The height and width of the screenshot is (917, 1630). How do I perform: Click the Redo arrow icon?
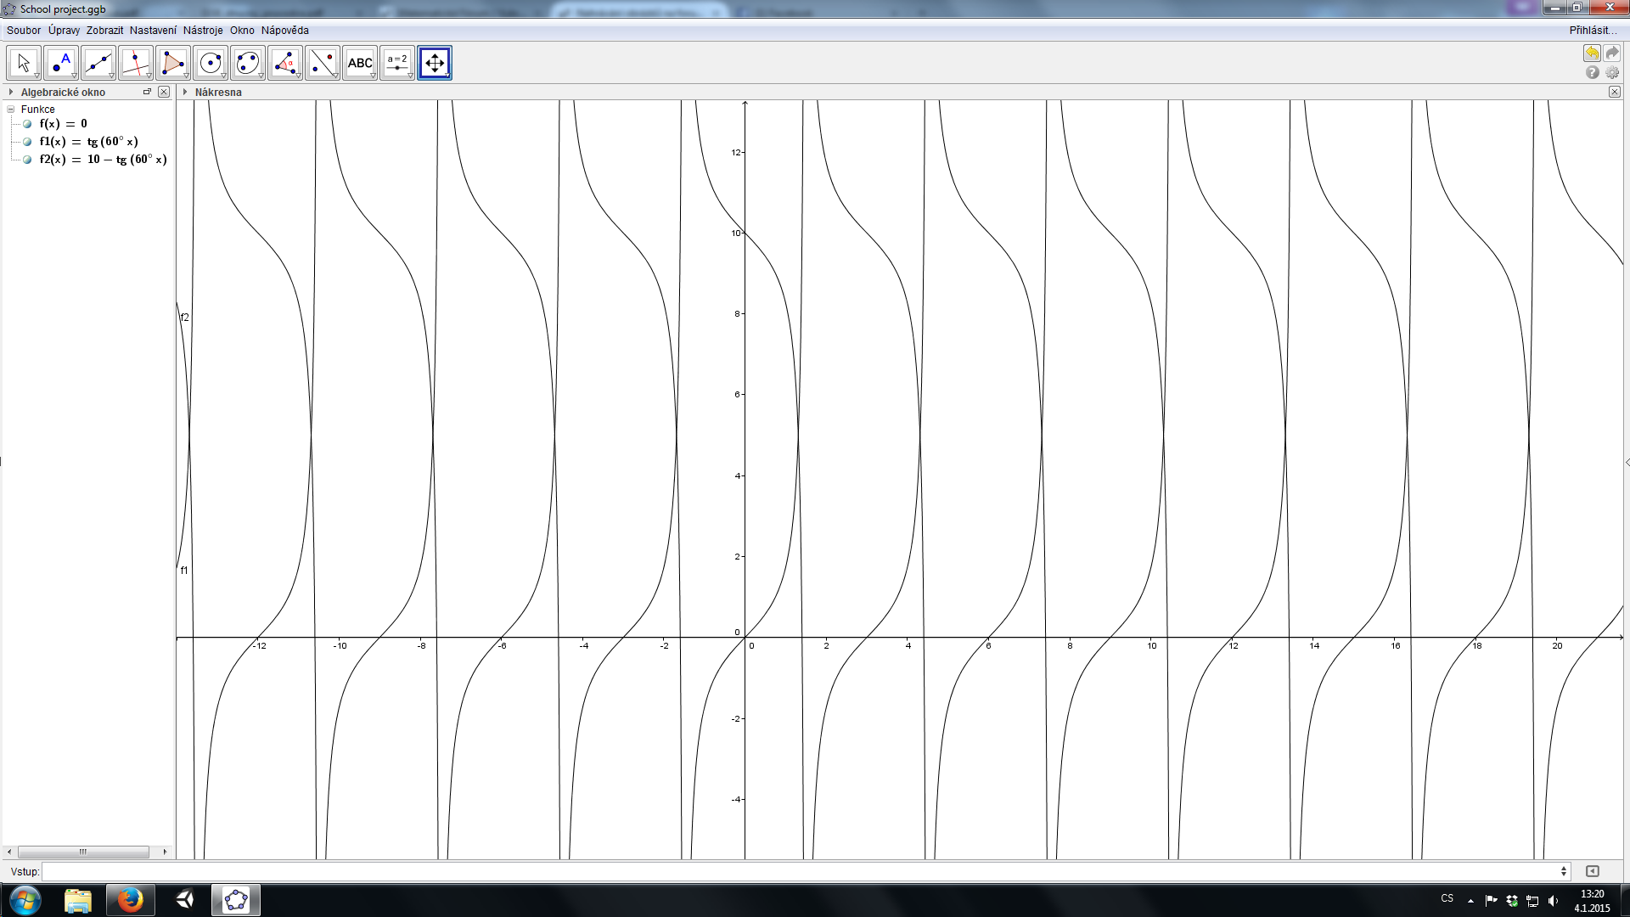click(1612, 53)
